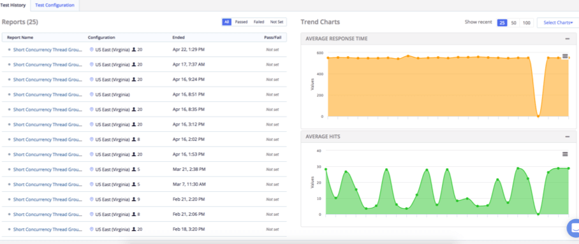Filter reports by Failed
Screen dimensions: 579x244
(259, 22)
